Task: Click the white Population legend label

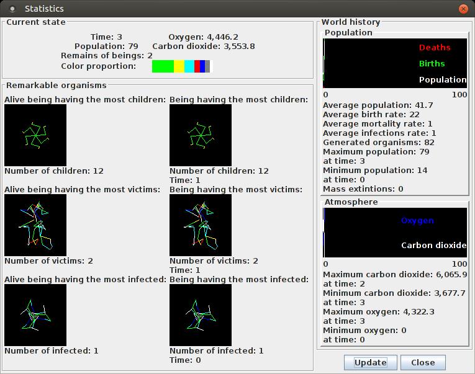Action: coord(442,80)
